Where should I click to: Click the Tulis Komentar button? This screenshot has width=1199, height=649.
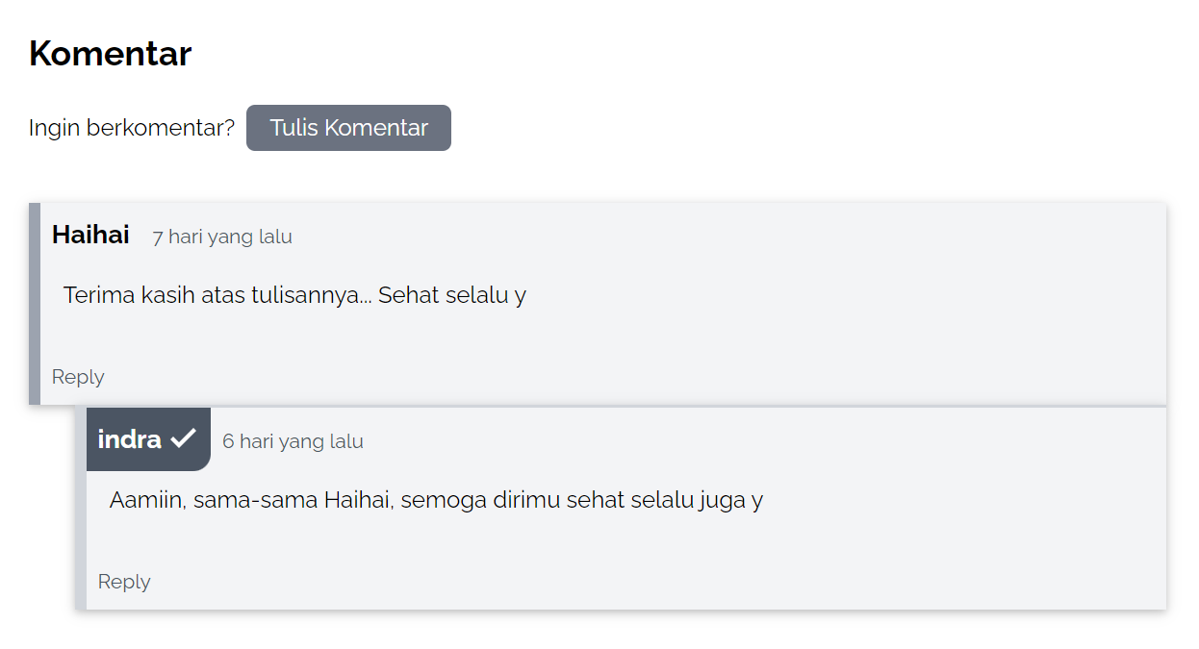[x=348, y=127]
